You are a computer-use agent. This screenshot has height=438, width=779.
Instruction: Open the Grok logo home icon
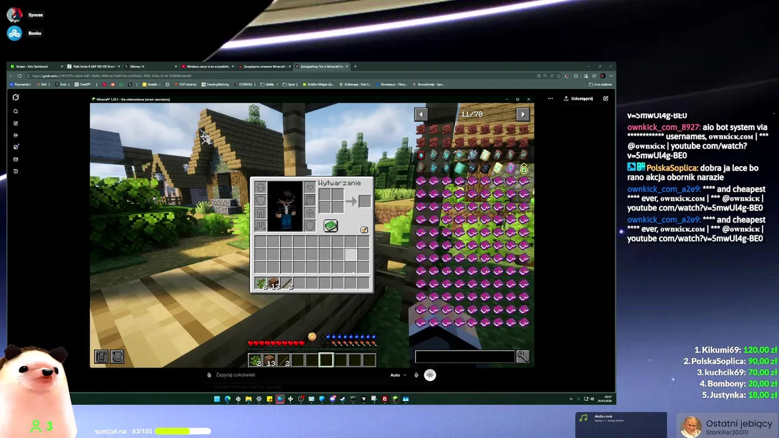[x=16, y=97]
